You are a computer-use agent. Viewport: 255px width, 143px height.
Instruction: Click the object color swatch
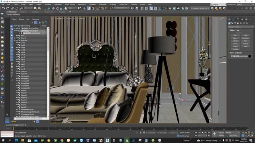(x=250, y=56)
